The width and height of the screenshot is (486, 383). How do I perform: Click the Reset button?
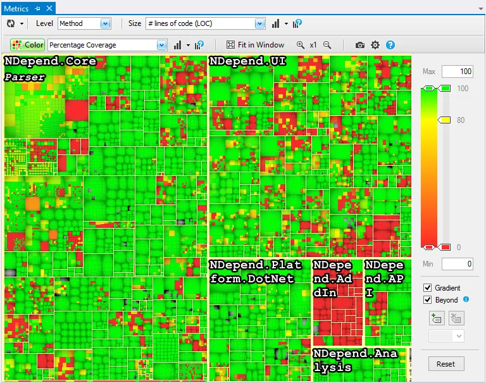[x=446, y=364]
